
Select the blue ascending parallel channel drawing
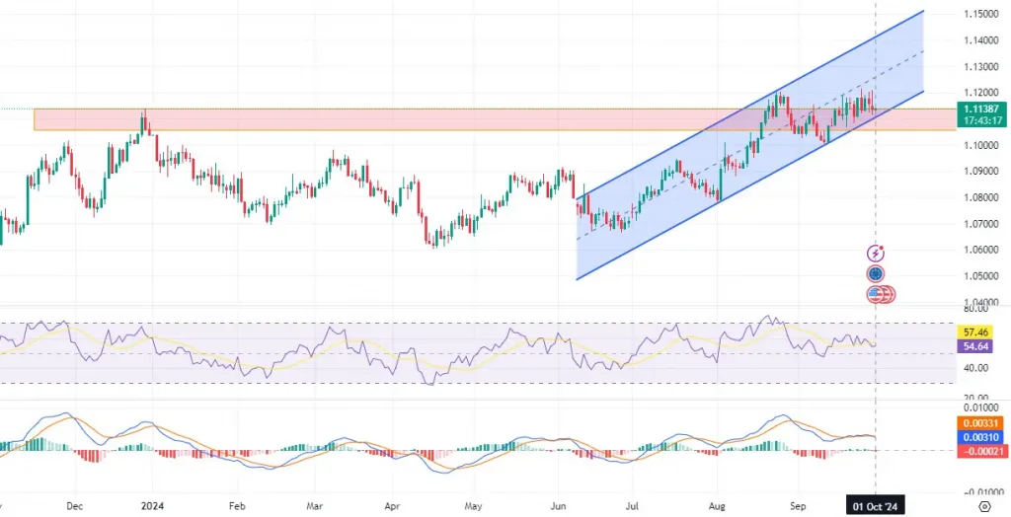[x=750, y=145]
